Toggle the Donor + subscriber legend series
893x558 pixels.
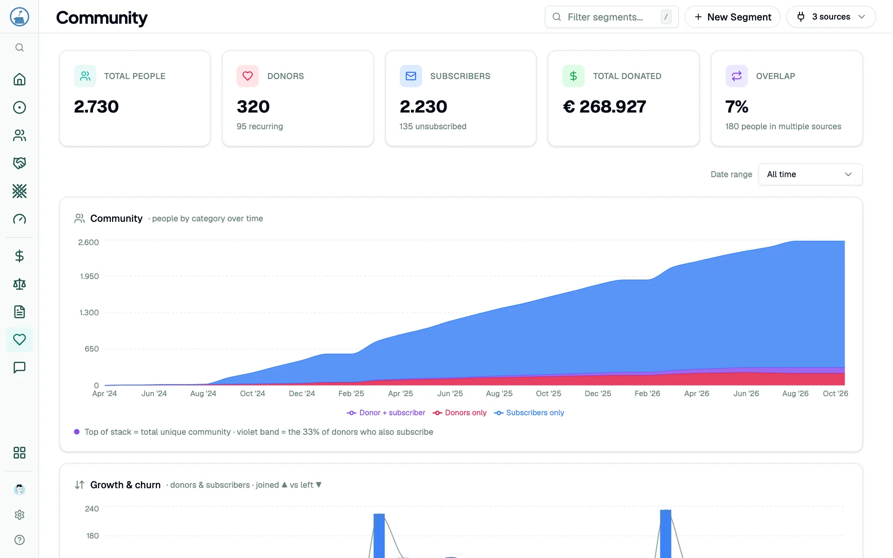(386, 413)
